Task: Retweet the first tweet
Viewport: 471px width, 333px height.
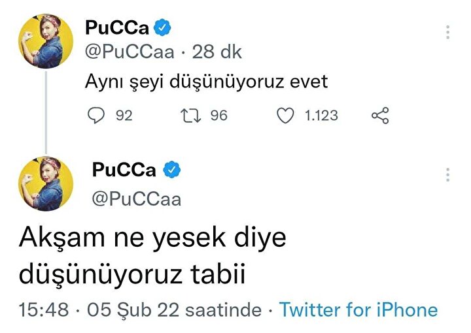Action: coord(189,116)
